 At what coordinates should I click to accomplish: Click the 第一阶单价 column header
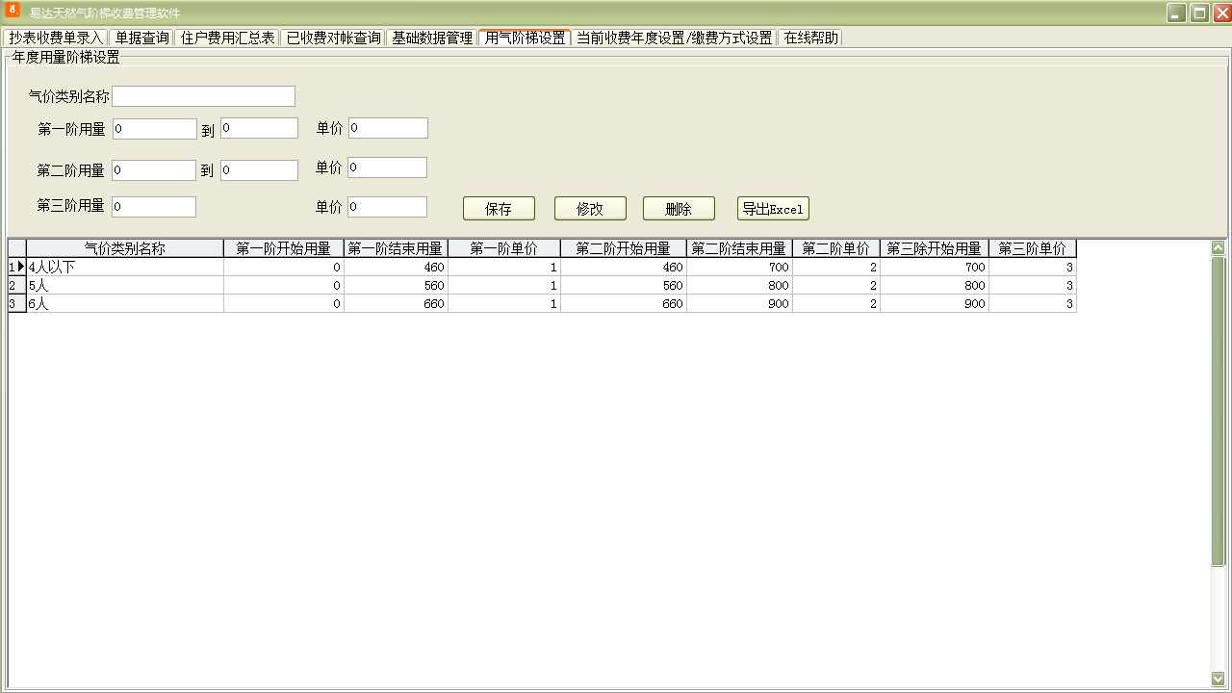pos(503,248)
